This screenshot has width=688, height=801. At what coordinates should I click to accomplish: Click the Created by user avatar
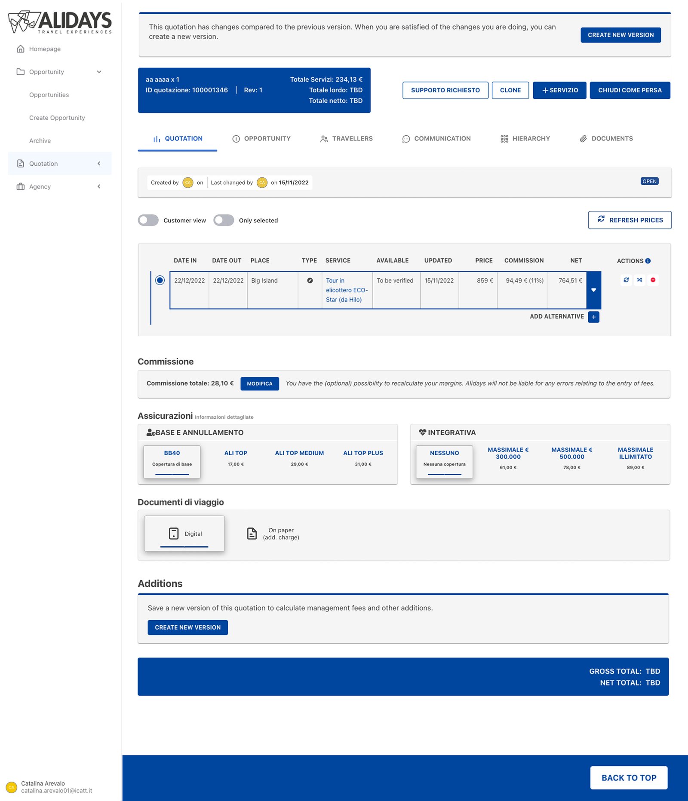(188, 183)
